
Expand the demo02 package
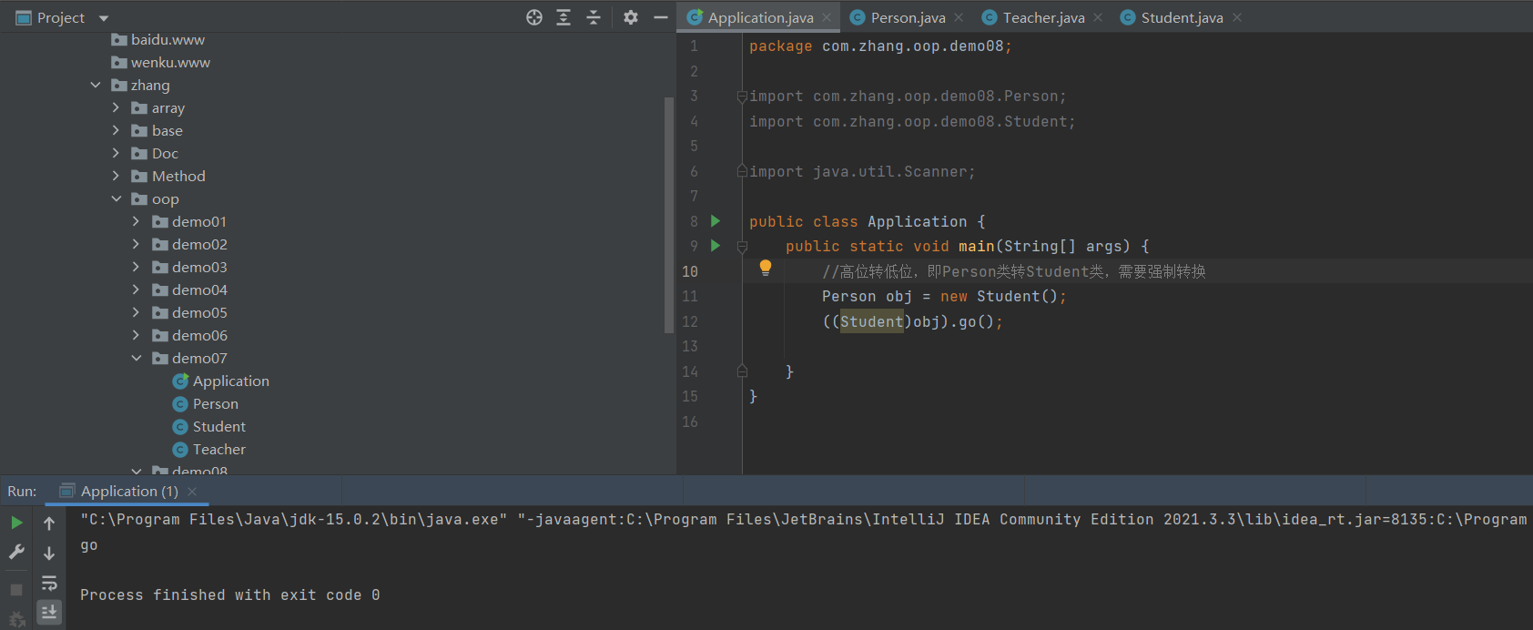coord(136,244)
